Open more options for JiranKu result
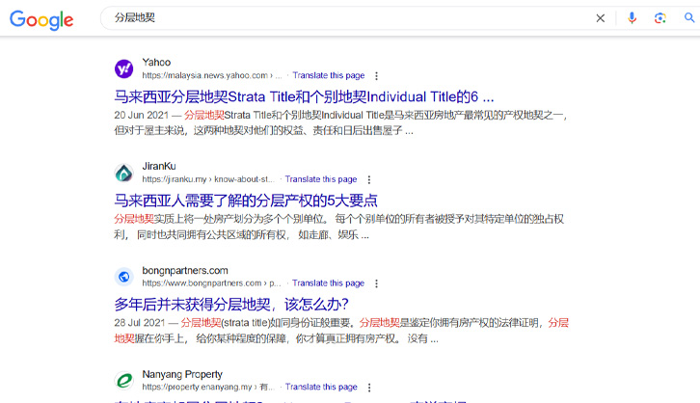The image size is (700, 403). tap(368, 180)
